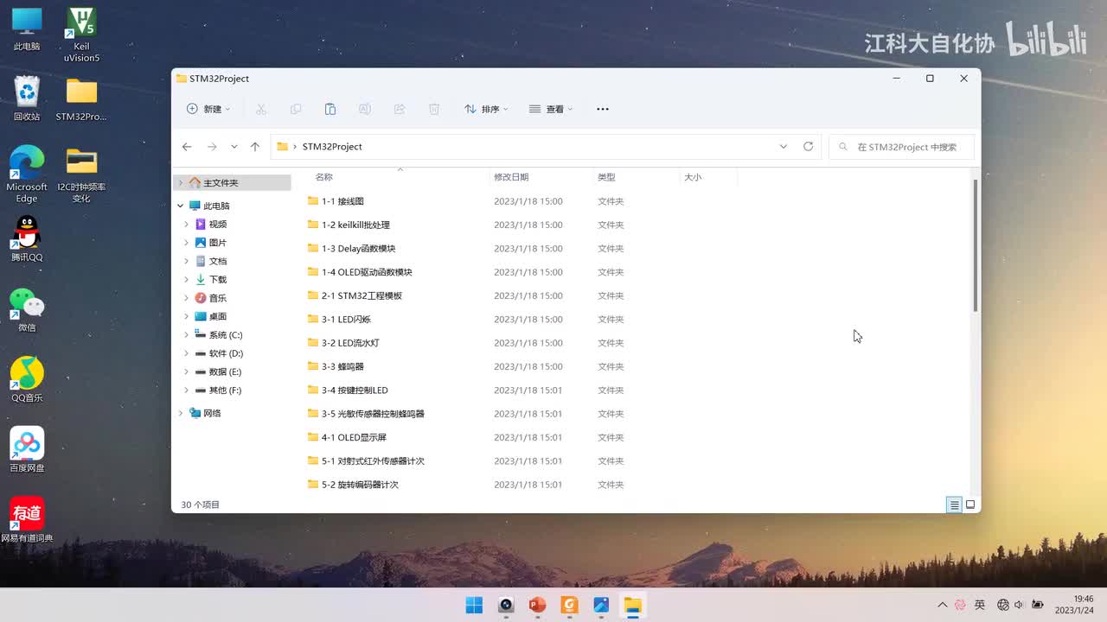Select the Recycle Bin desktop icon
Viewport: 1107px width, 622px height.
point(27,98)
